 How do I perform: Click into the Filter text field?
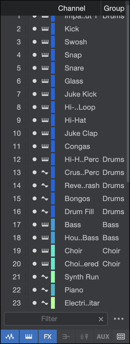click(x=56, y=319)
